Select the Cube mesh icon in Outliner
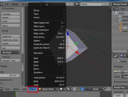The width and height of the screenshot is (128, 97). tap(120, 27)
